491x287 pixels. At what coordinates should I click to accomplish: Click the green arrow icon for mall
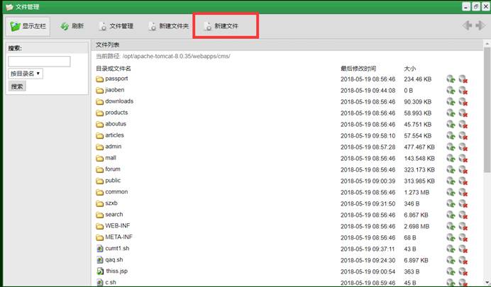451,158
